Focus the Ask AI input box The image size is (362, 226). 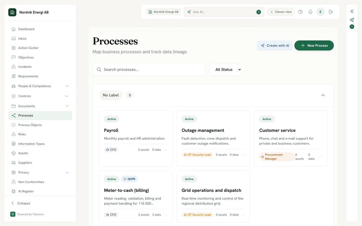coord(224,12)
